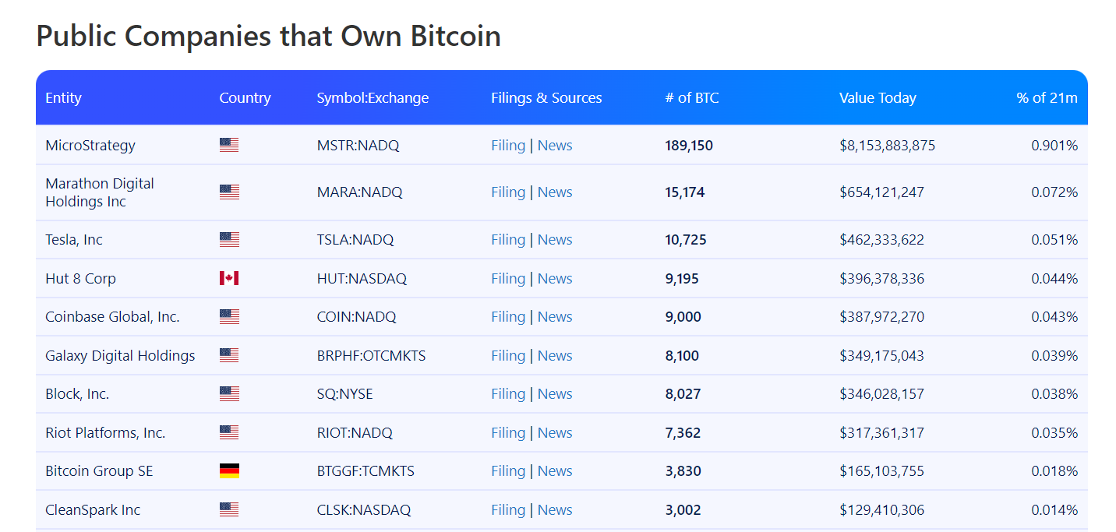View the Tesla News link
The image size is (1116, 532).
pyautogui.click(x=555, y=240)
